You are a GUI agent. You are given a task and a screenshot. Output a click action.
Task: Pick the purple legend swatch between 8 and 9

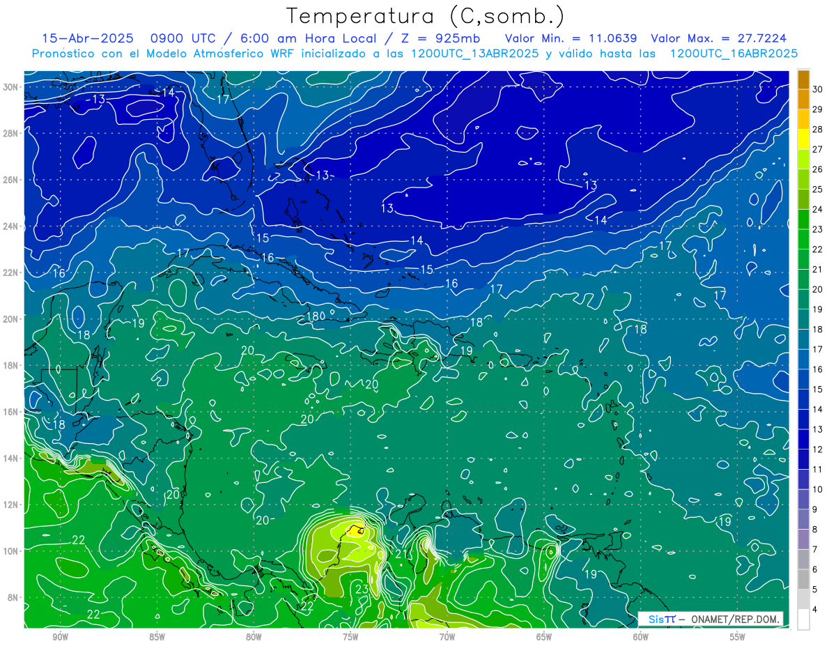pyautogui.click(x=803, y=520)
